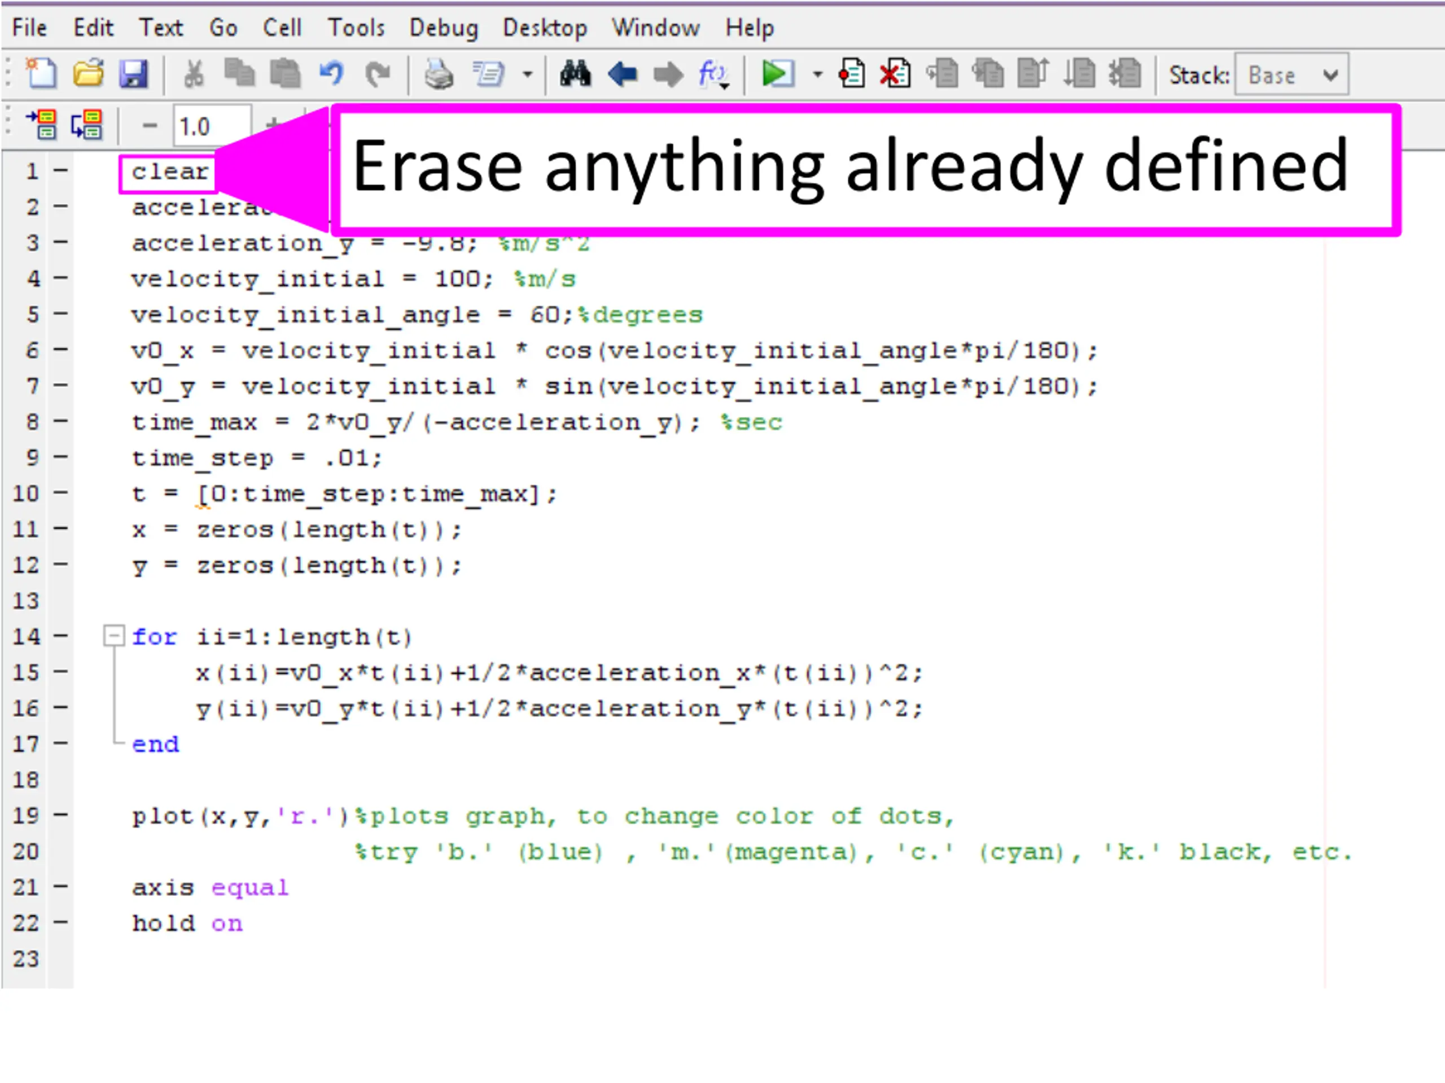This screenshot has height=1083, width=1445.
Task: Click 'velocity_initial = 100;' on line 4
Action: click(312, 279)
